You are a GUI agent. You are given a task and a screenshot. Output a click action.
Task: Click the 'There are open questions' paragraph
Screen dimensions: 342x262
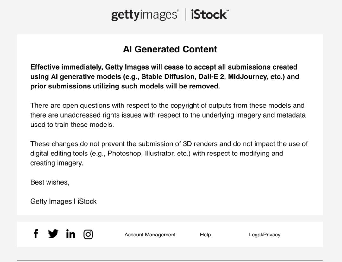click(168, 115)
